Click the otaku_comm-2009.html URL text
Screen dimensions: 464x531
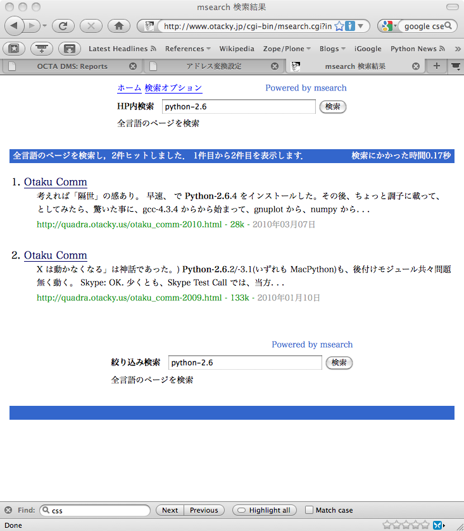[129, 298]
